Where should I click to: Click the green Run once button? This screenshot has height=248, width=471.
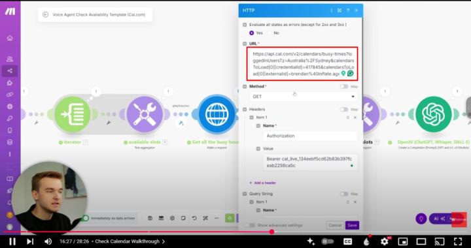(x=230, y=218)
